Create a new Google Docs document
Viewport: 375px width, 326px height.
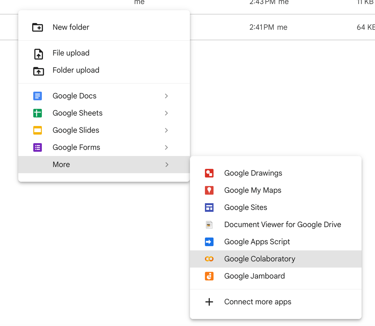point(104,96)
